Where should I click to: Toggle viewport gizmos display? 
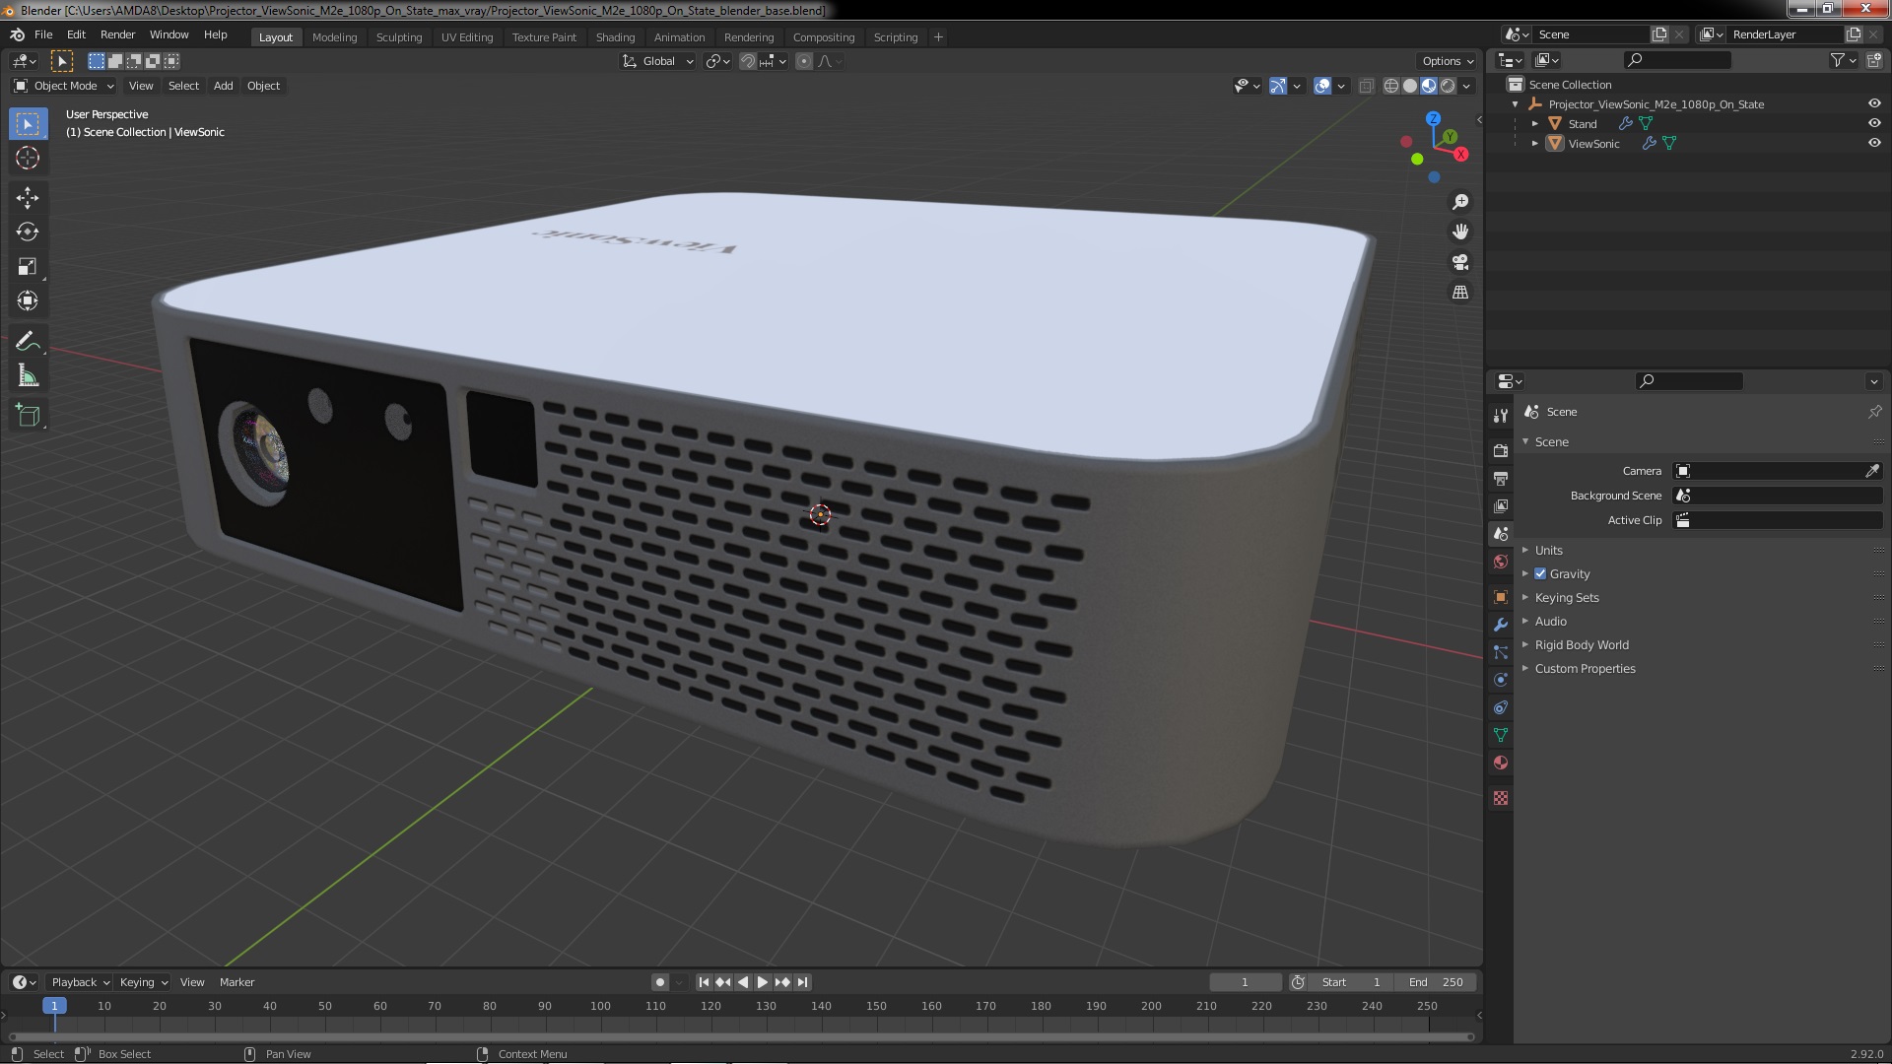tap(1278, 86)
